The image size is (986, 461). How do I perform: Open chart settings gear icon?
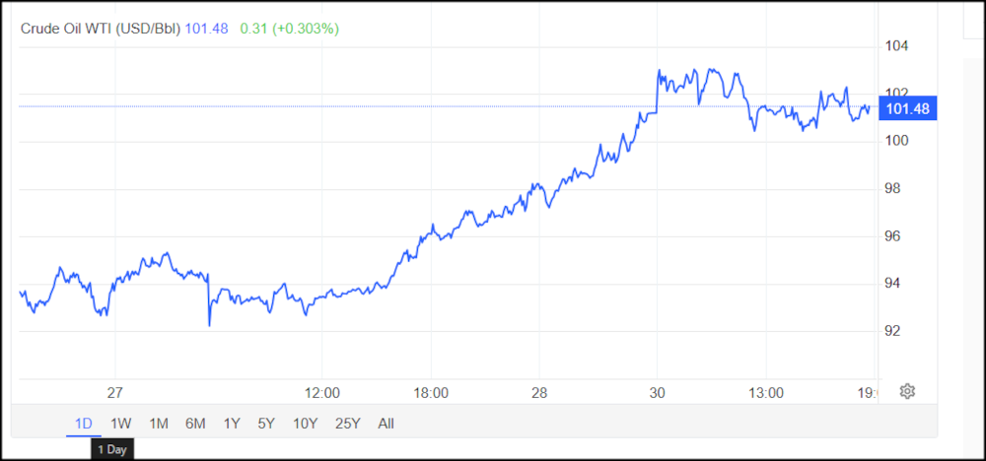(908, 391)
